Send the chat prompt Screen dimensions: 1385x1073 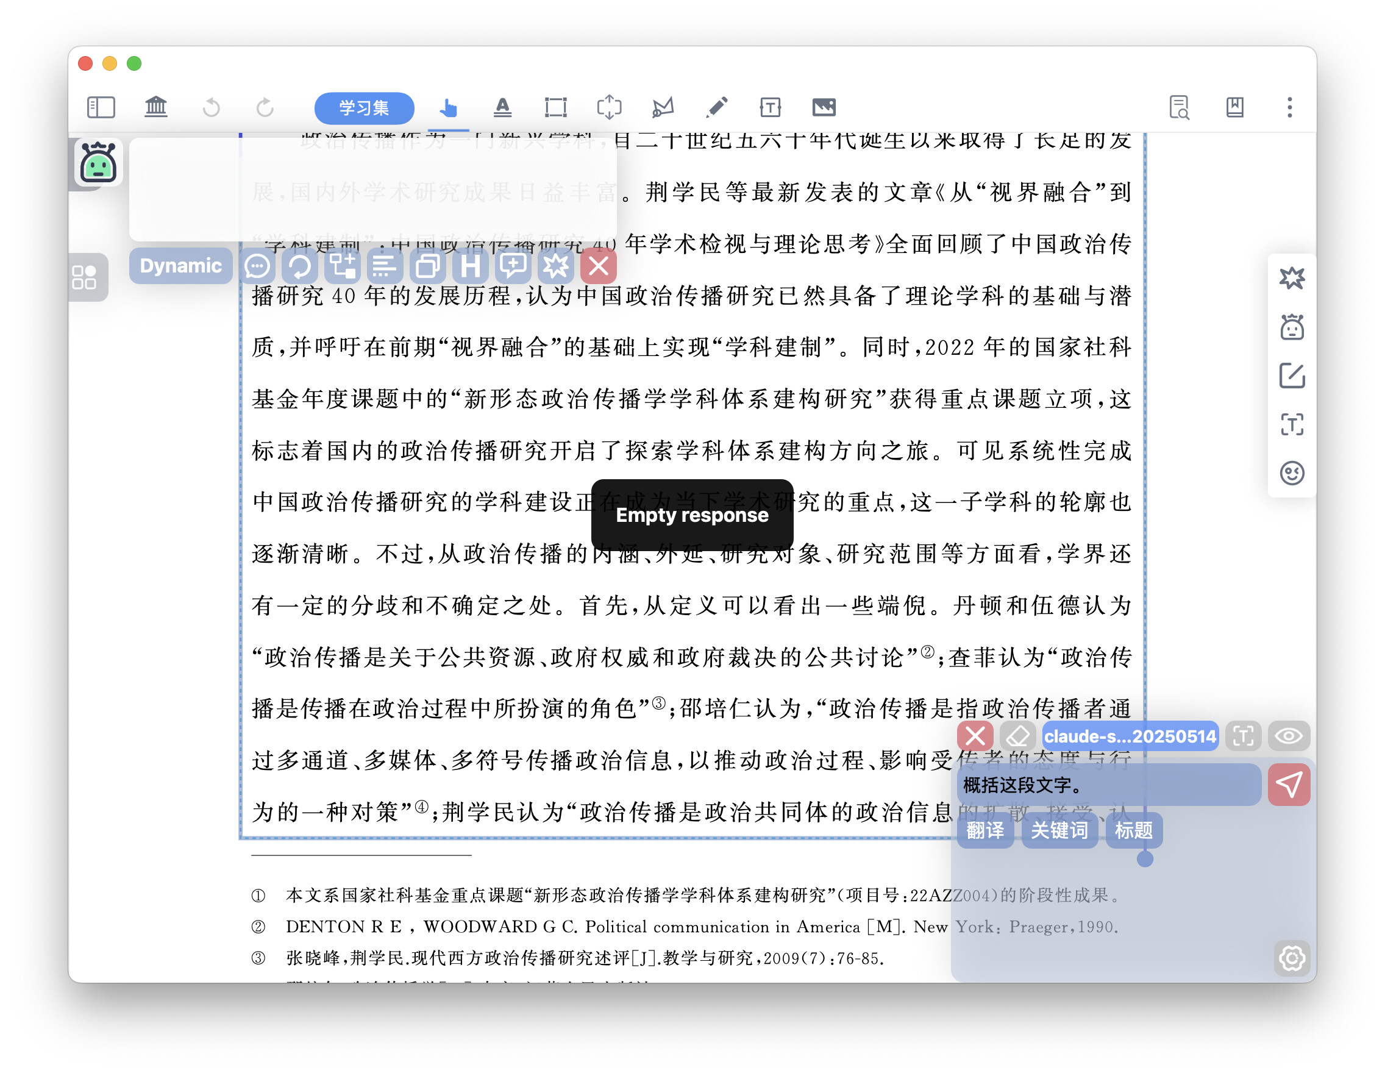pos(1289,785)
